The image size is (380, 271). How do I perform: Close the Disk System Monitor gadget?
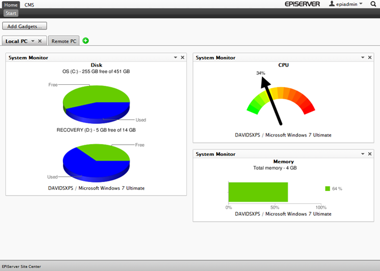[x=182, y=58]
